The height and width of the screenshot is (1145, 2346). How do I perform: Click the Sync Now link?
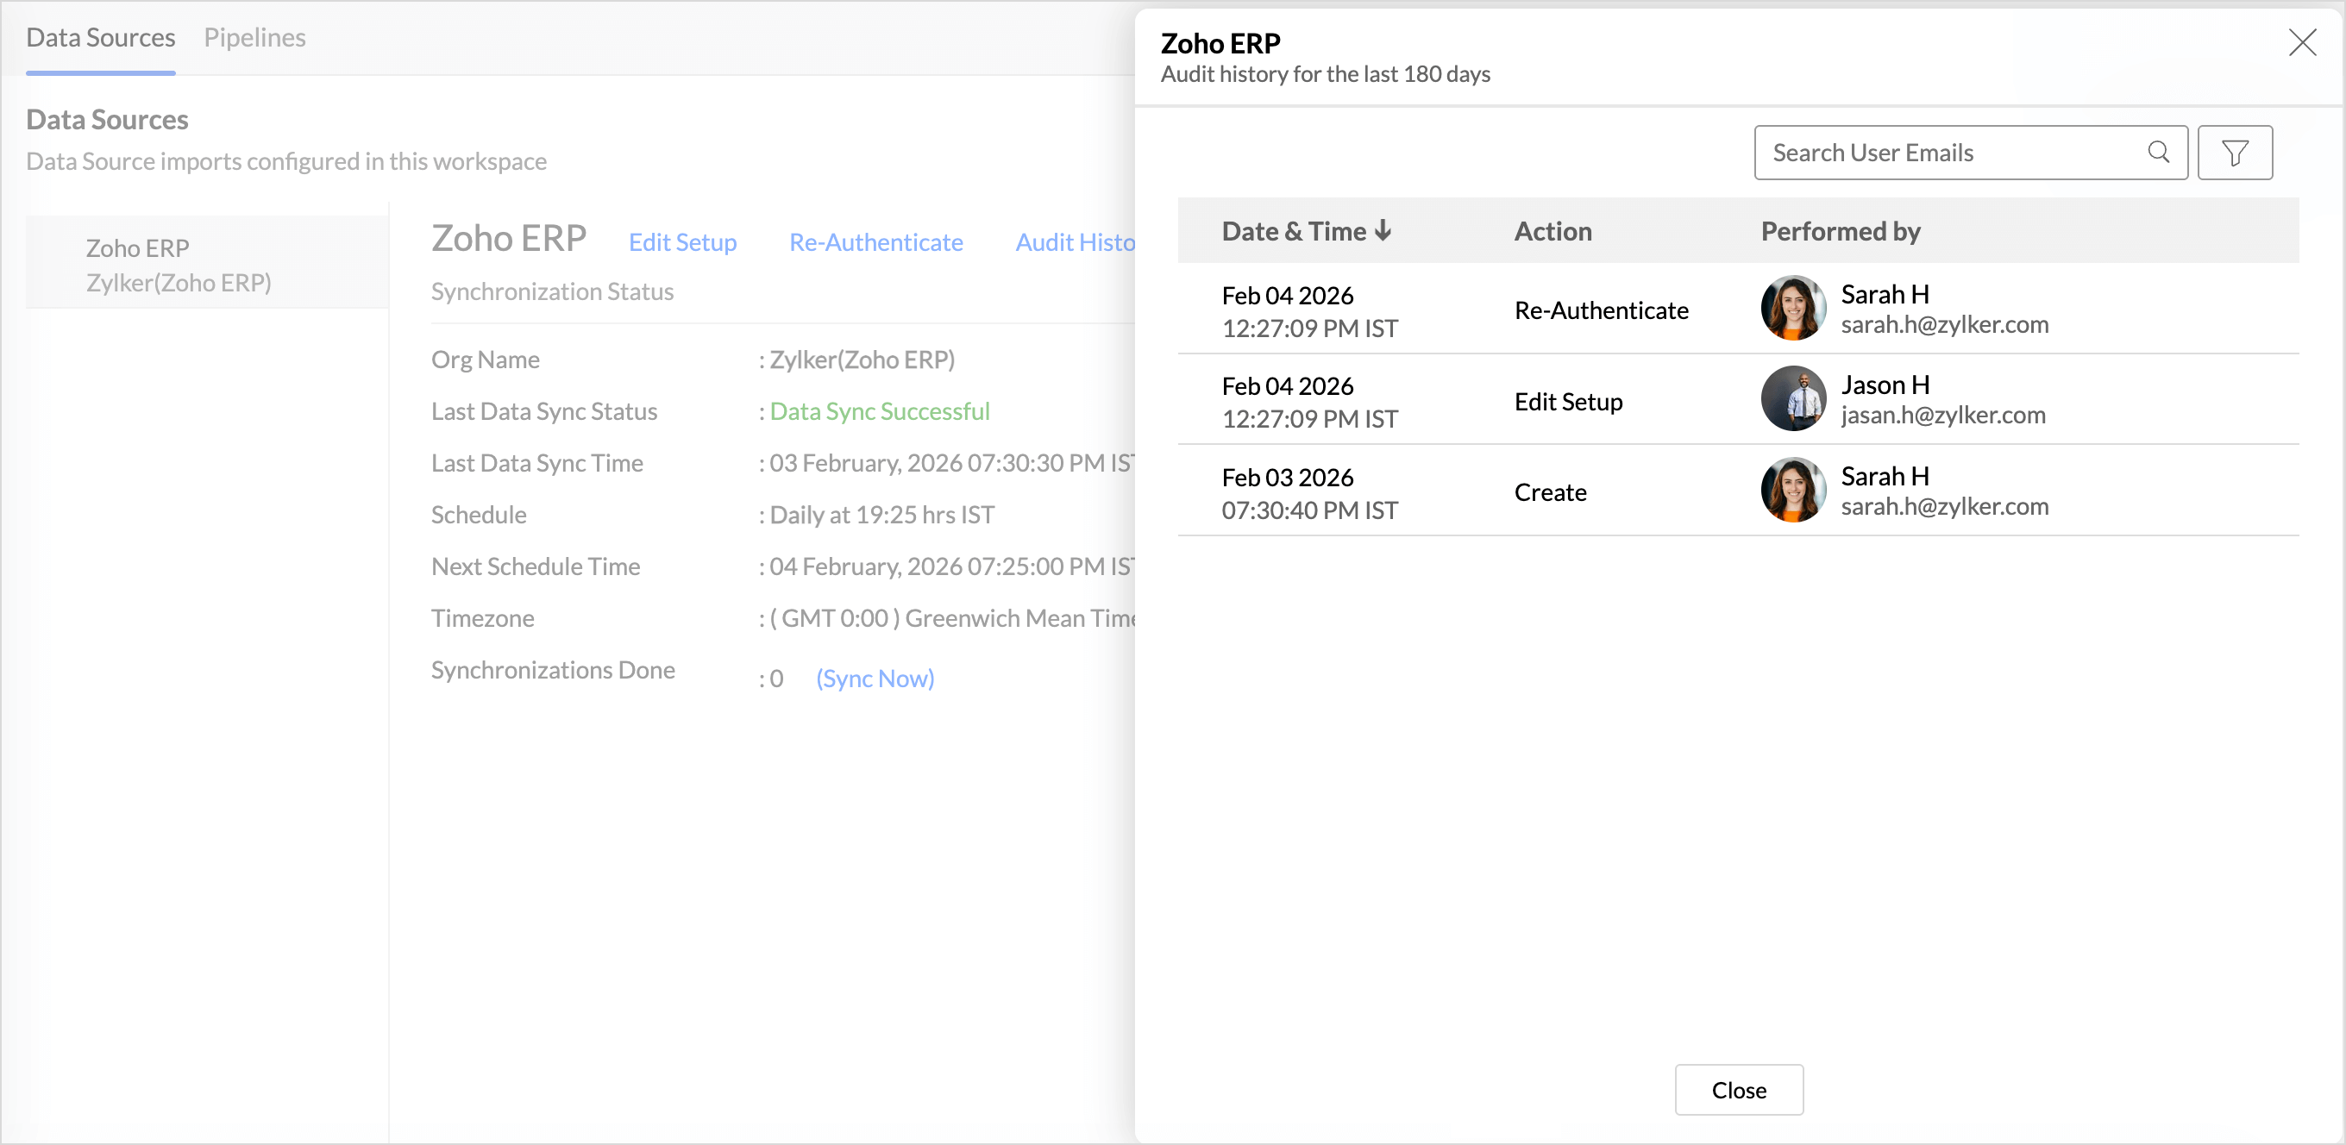click(875, 678)
